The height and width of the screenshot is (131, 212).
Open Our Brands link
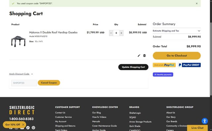pos(172,121)
